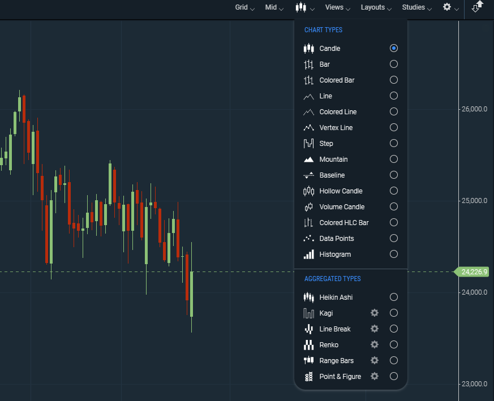The height and width of the screenshot is (401, 494).
Task: Enable the Histogram radio button
Action: [394, 255]
